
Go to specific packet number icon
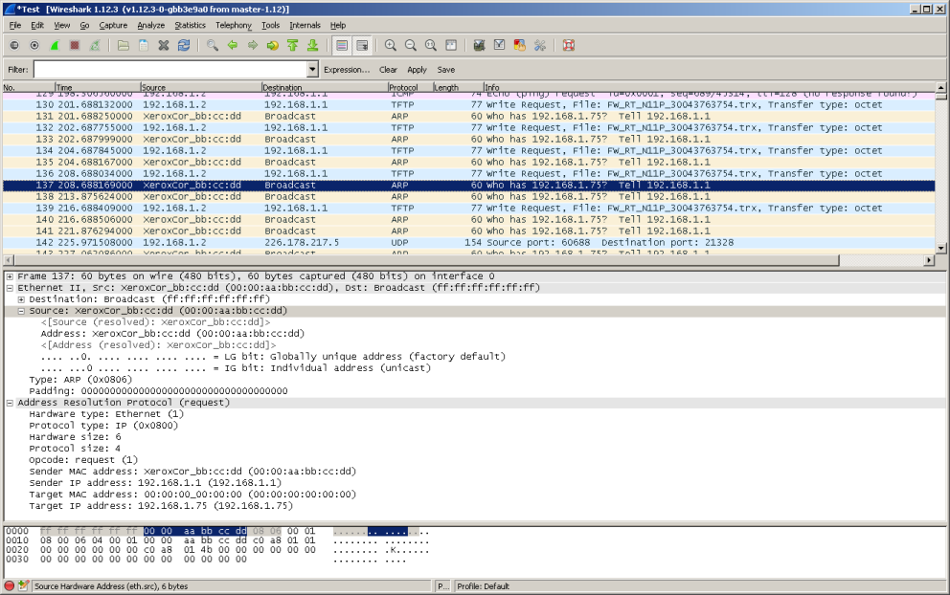[x=273, y=45]
